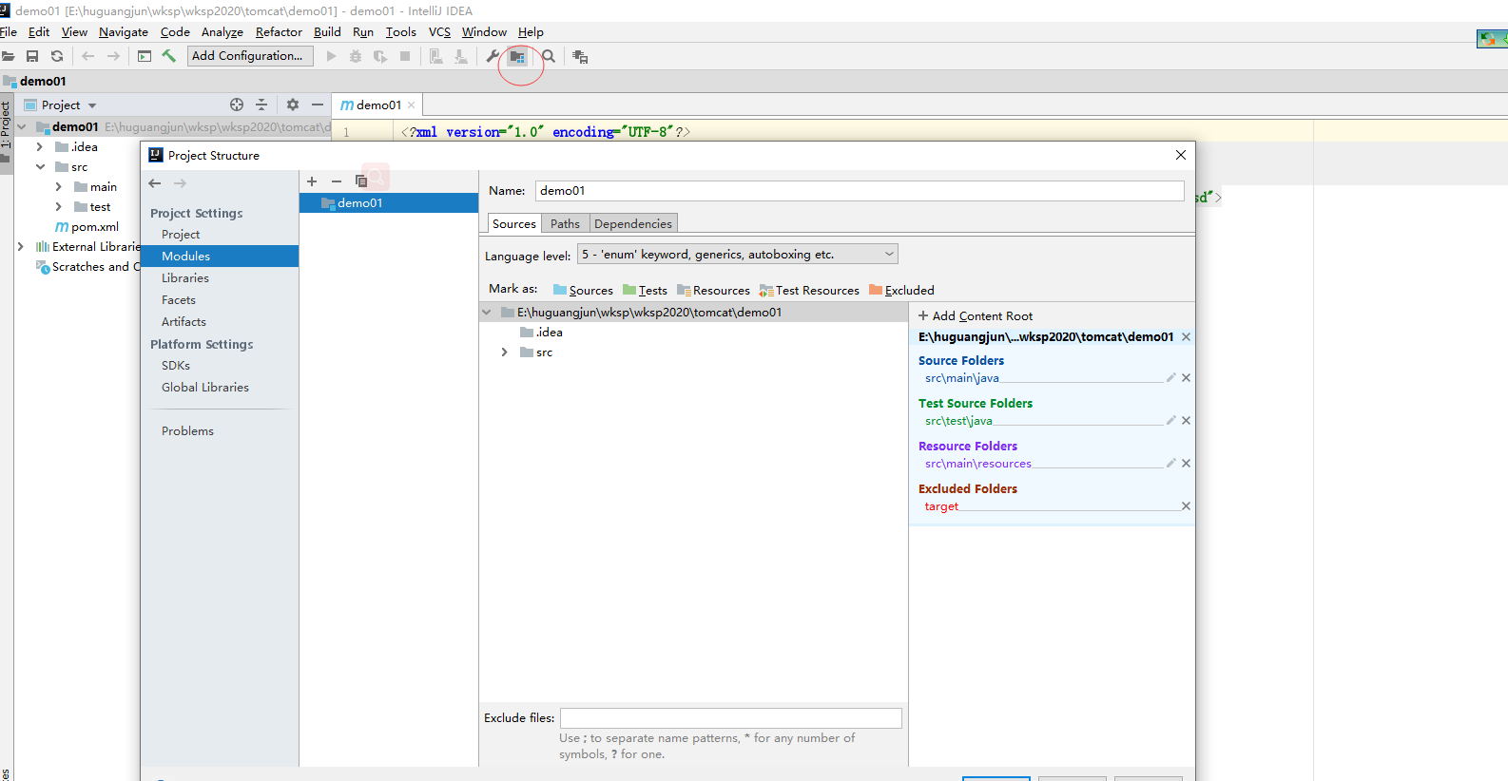Unmark src\test\java test folder
1508x781 pixels.
click(1186, 421)
